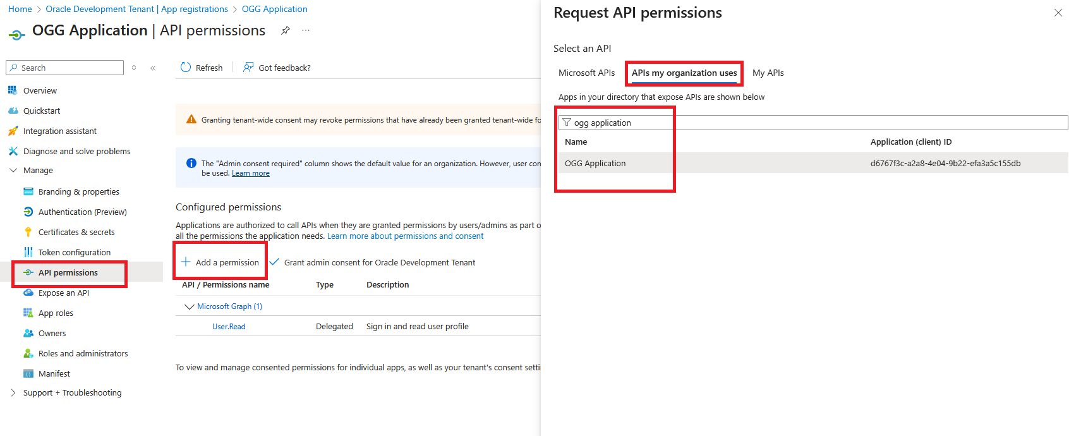Click the Authentication (Preview) icon
This screenshot has width=1069, height=436.
click(28, 212)
